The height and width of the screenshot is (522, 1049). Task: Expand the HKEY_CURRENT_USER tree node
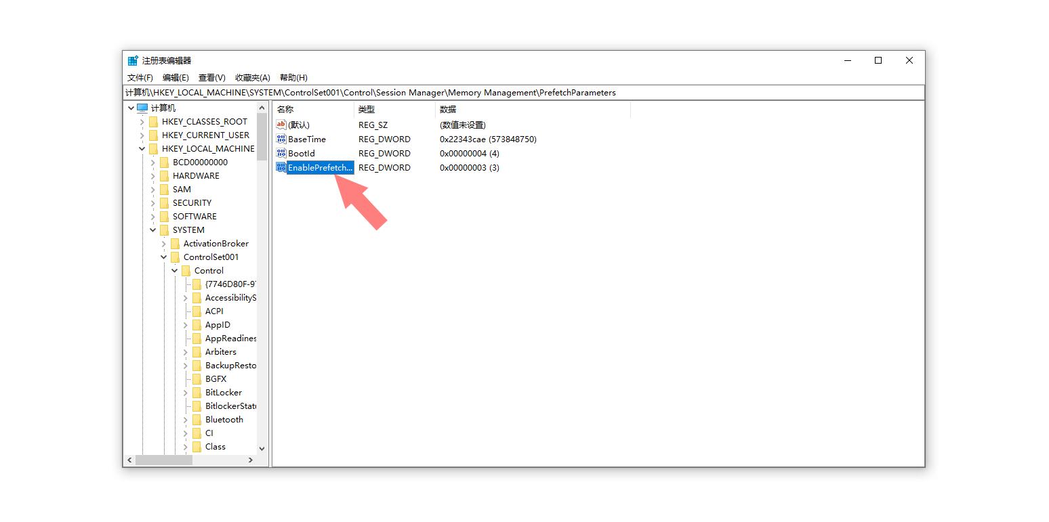(142, 135)
